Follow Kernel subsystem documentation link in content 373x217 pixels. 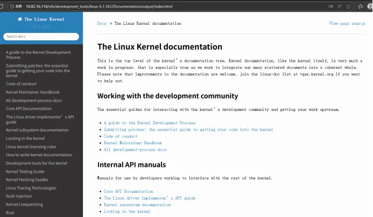(137, 205)
